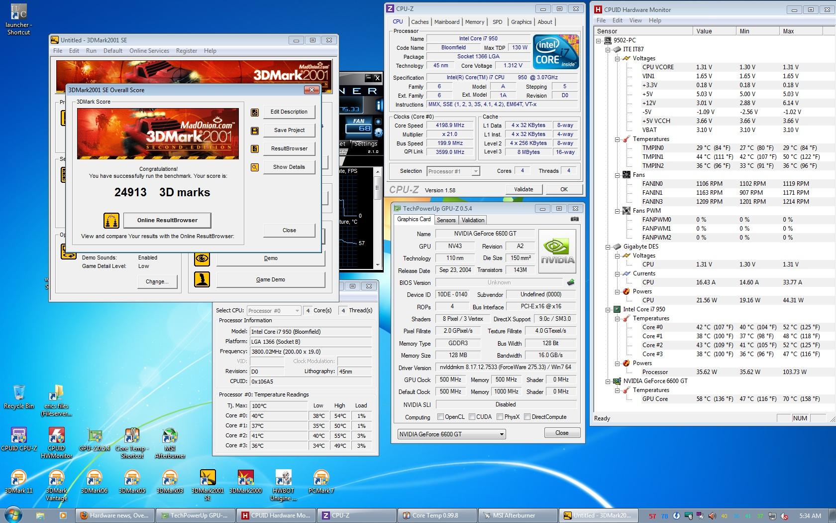Click the MSI Afterburner info button
Viewport: 836px width, 523px height.
pyautogui.click(x=379, y=105)
